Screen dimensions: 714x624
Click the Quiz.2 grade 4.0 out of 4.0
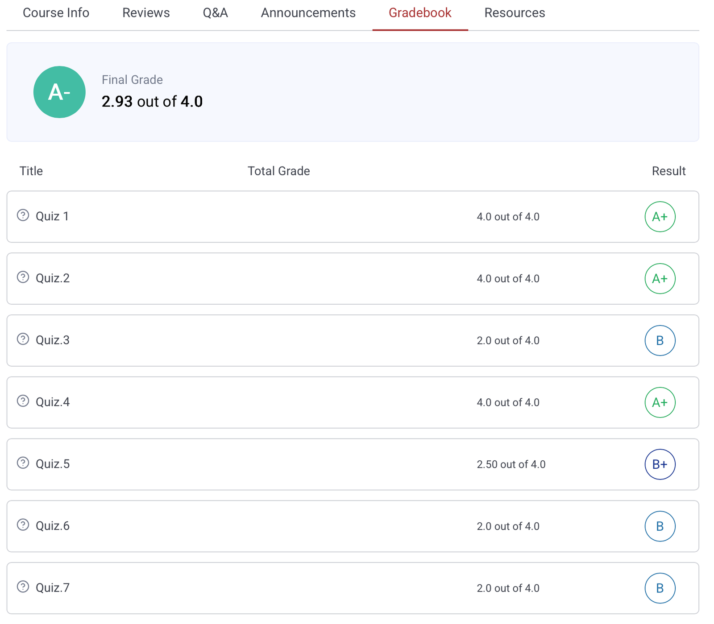(x=508, y=279)
